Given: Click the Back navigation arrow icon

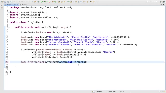Looking at the screenshot, I should pyautogui.click(x=94, y=2).
